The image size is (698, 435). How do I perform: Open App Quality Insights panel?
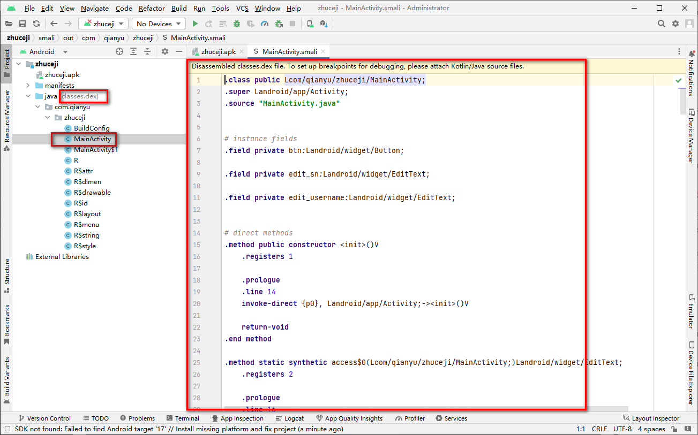point(350,418)
